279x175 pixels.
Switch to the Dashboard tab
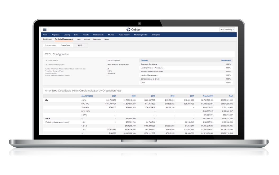point(47,39)
